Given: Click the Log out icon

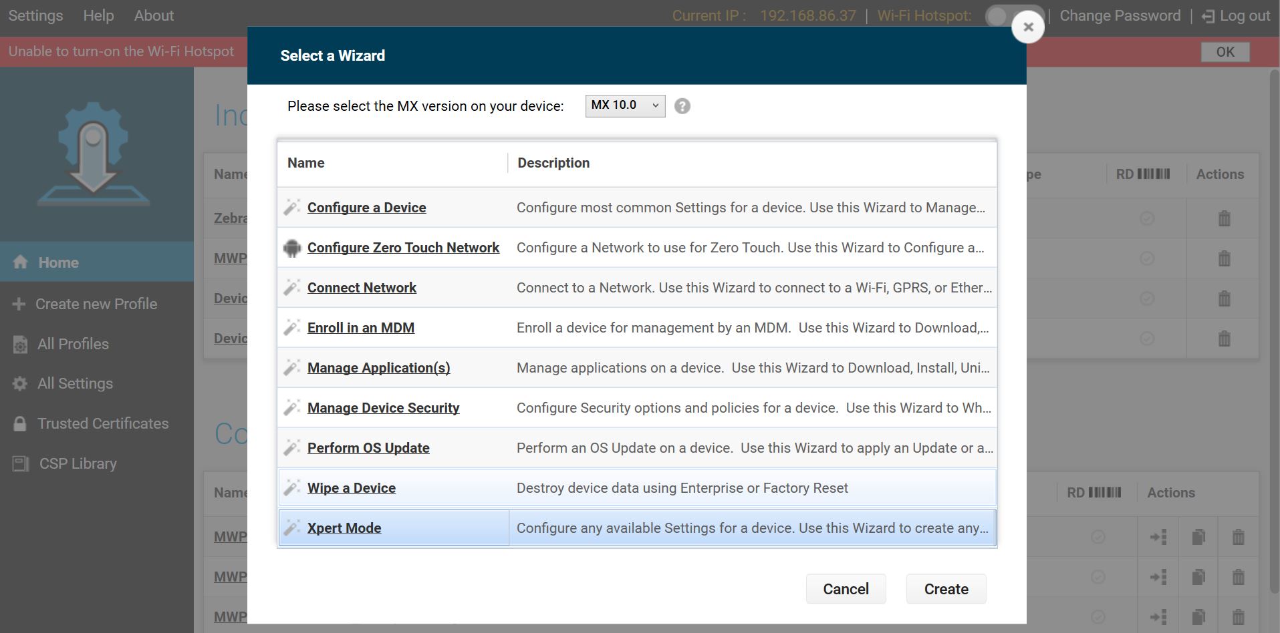Looking at the screenshot, I should (1208, 16).
